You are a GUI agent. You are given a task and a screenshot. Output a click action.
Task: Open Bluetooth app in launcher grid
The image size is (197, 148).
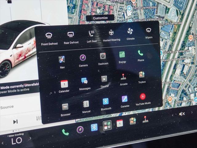pyautogui.click(x=106, y=104)
